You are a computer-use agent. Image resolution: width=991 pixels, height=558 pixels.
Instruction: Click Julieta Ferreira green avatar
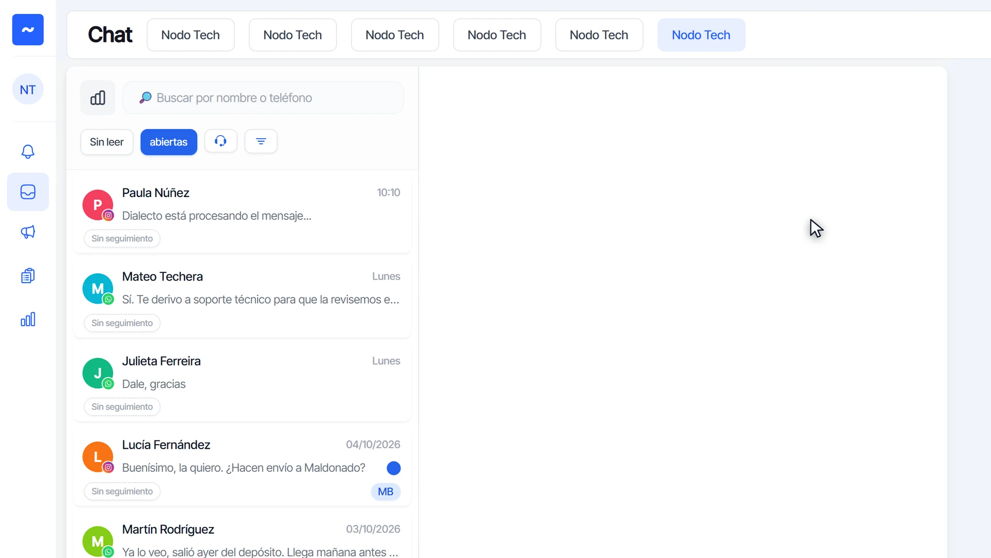pos(98,373)
